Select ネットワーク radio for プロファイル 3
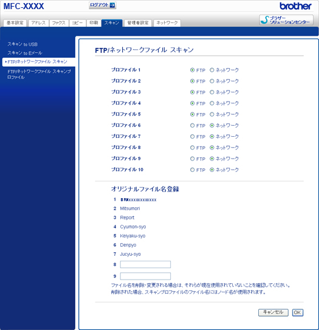The width and height of the screenshot is (319, 330). tap(211, 92)
